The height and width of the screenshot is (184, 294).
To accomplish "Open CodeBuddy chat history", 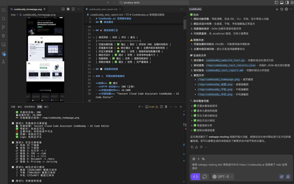I will (282, 9).
